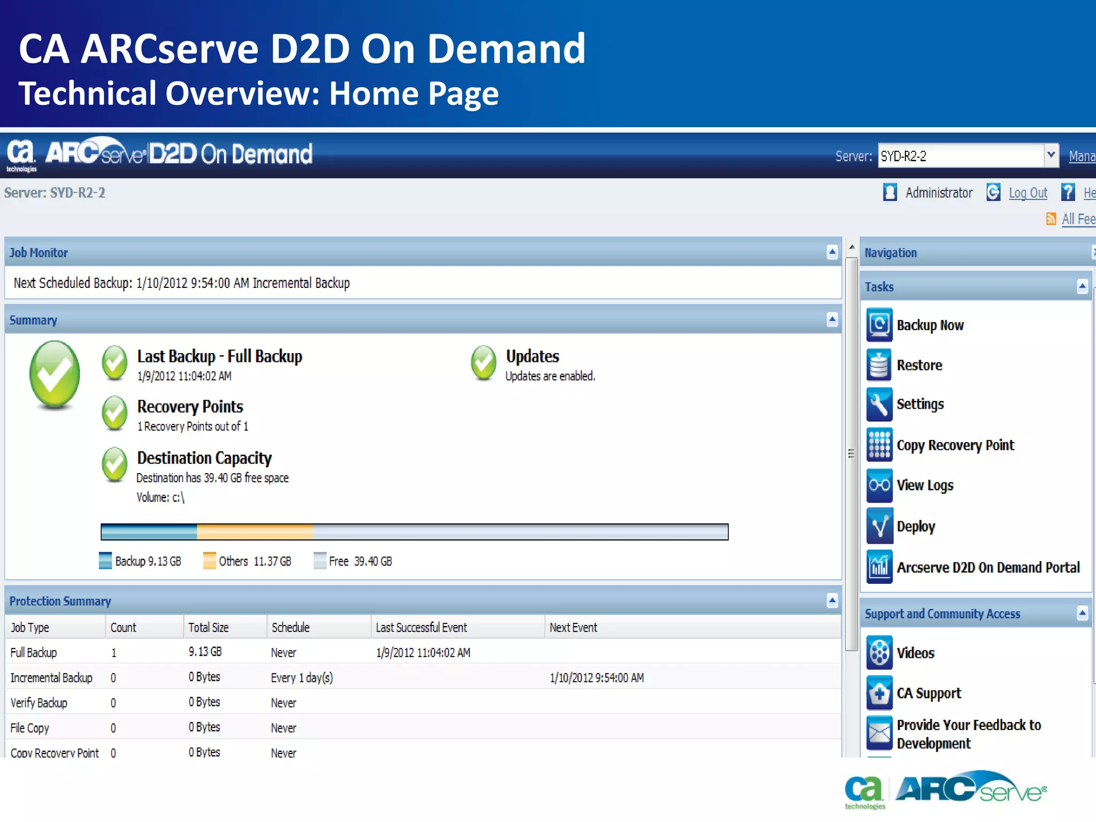This screenshot has height=822, width=1096.
Task: Click the Next Scheduled Backup text
Action: [182, 283]
